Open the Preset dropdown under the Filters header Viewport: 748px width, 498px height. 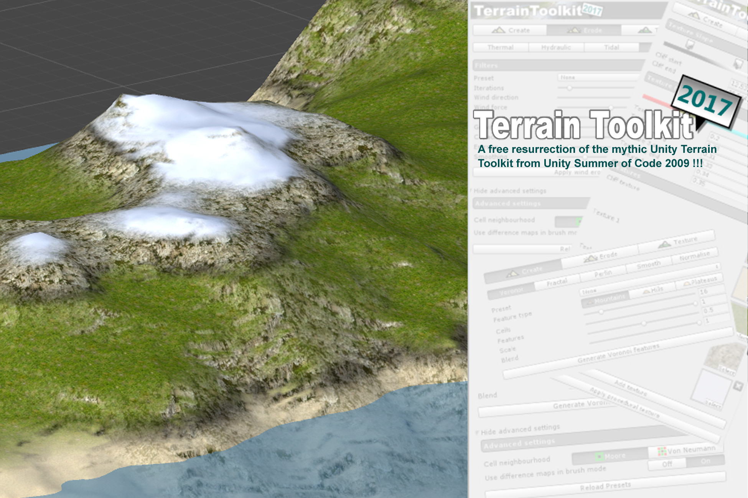tap(598, 77)
